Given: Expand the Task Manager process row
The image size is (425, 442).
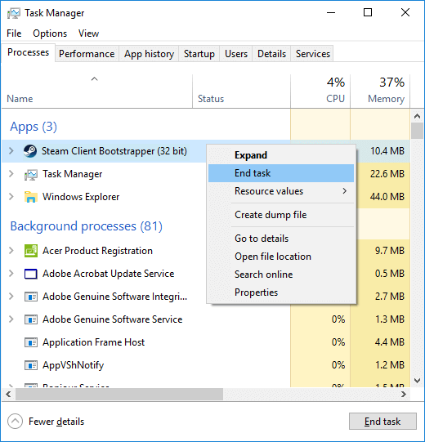Looking at the screenshot, I should click(x=11, y=174).
